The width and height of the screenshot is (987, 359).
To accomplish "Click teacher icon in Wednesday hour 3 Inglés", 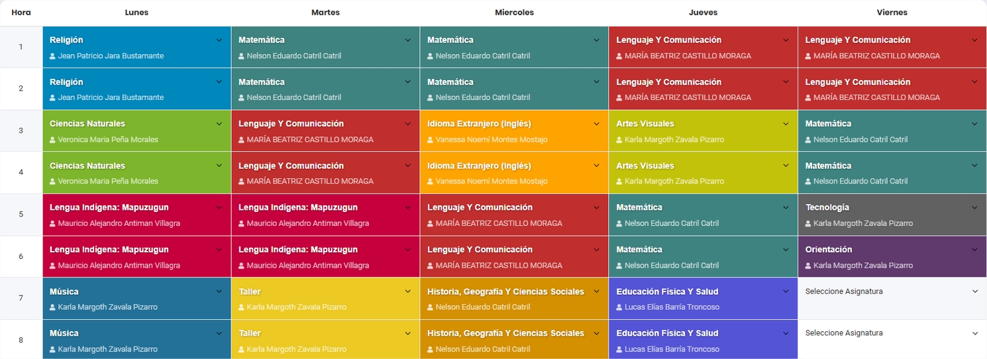I will 431,140.
